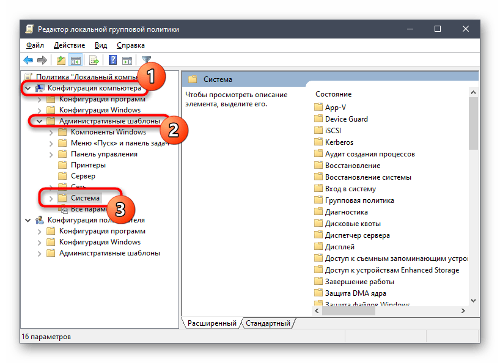This screenshot has height=363, width=500.
Task: Collapse the Административные шаблоны node
Action: (x=39, y=121)
